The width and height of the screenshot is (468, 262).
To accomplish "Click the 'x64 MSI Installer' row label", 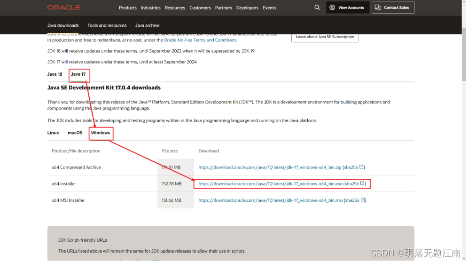I will pyautogui.click(x=68, y=200).
